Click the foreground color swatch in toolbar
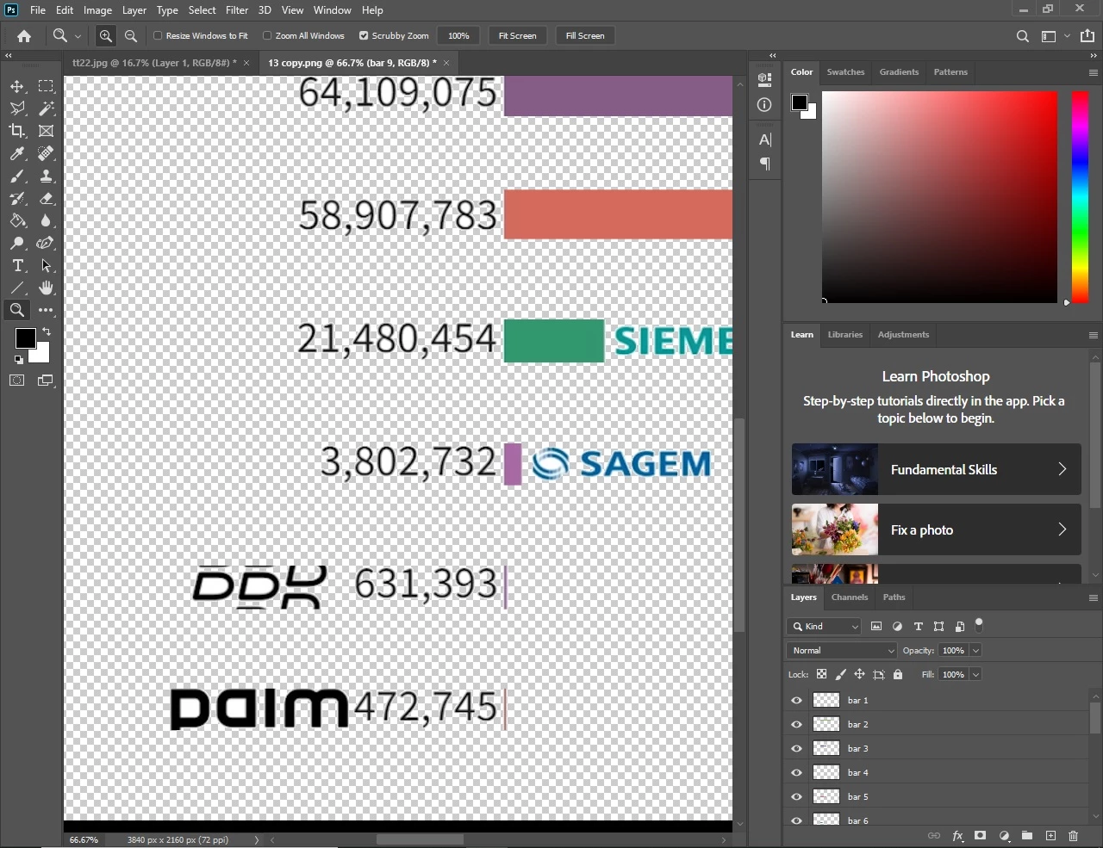Viewport: 1103px width, 848px height. [x=25, y=337]
